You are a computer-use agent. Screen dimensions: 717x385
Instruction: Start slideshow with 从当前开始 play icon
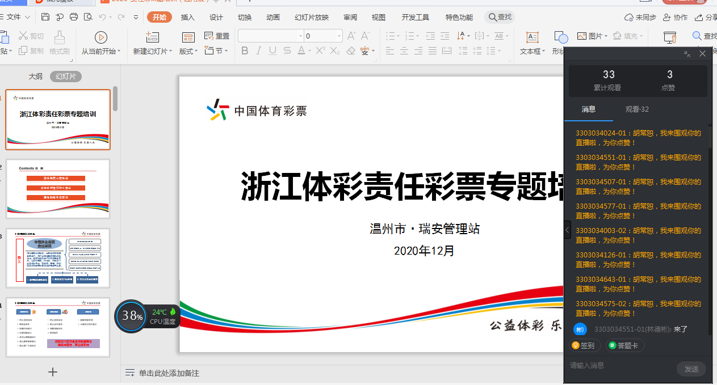(101, 37)
